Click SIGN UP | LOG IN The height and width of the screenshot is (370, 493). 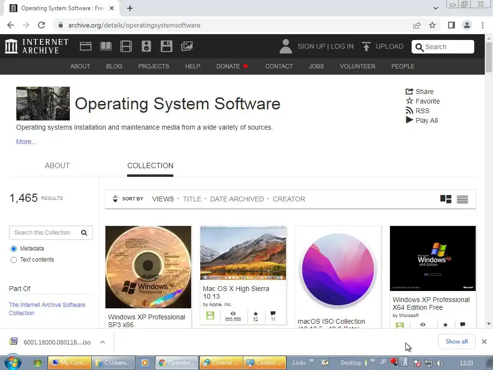[325, 47]
